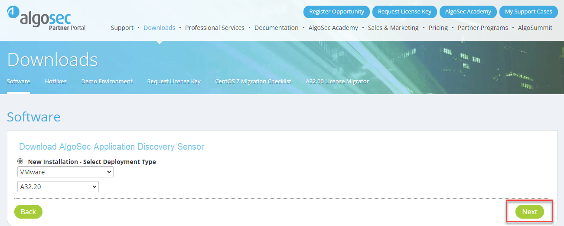564x226 pixels.
Task: Open Request License Key pill button
Action: 404,12
